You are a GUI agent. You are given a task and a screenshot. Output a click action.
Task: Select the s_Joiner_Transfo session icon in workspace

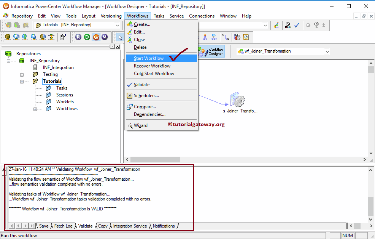point(237,100)
